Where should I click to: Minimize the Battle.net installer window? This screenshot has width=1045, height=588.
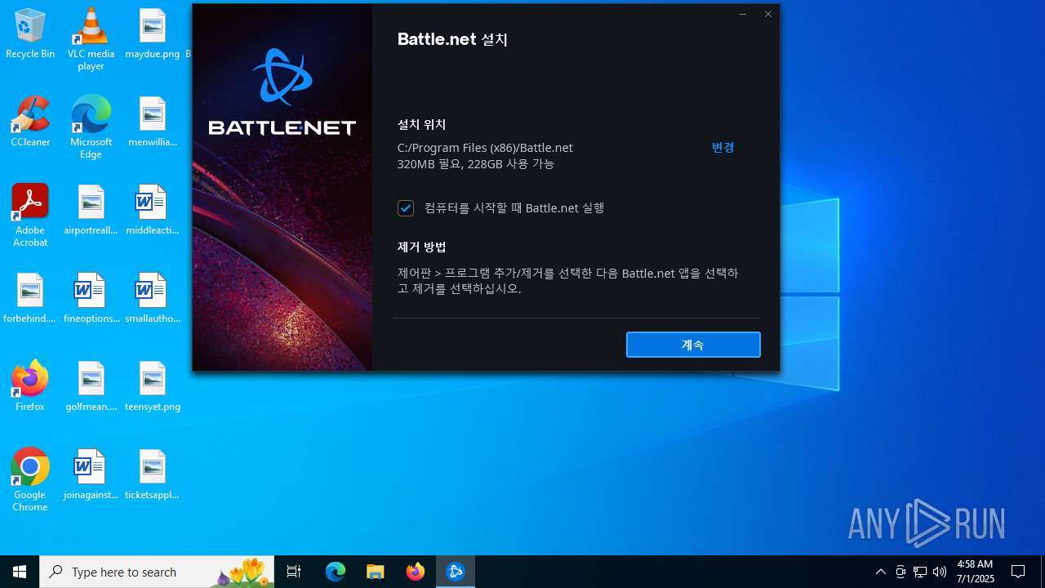coord(742,14)
